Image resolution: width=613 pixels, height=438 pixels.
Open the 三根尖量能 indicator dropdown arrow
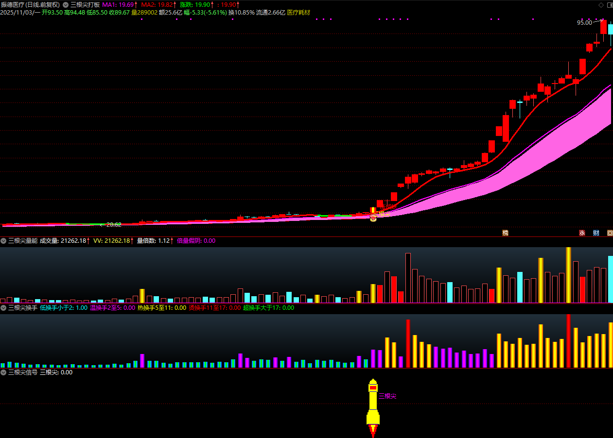[x=3, y=241]
